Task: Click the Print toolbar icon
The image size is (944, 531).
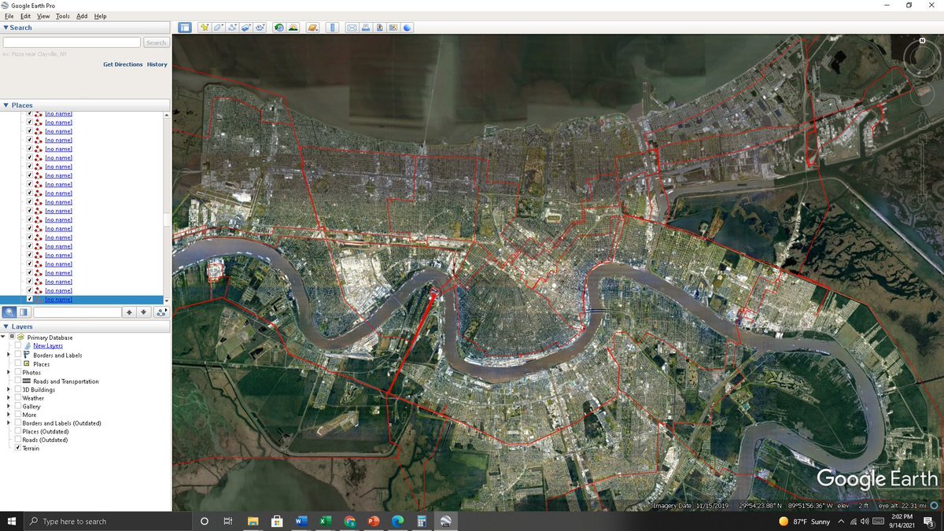Action: [x=366, y=28]
